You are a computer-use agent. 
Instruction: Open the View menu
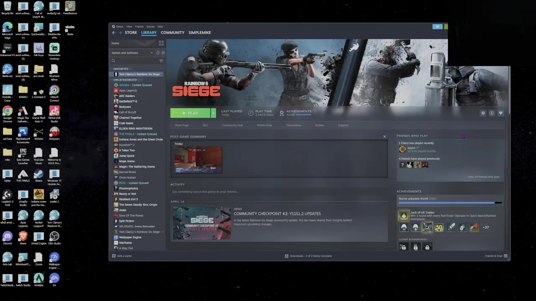coord(129,26)
